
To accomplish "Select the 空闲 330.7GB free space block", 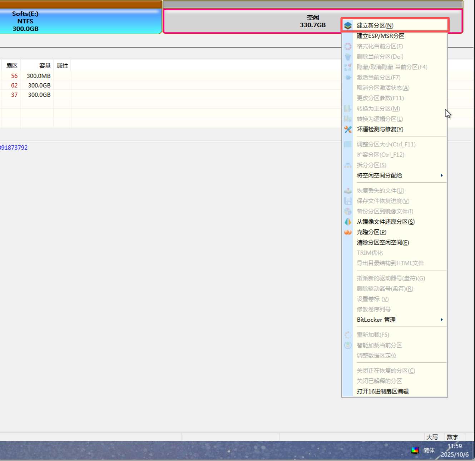I will coord(250,21).
